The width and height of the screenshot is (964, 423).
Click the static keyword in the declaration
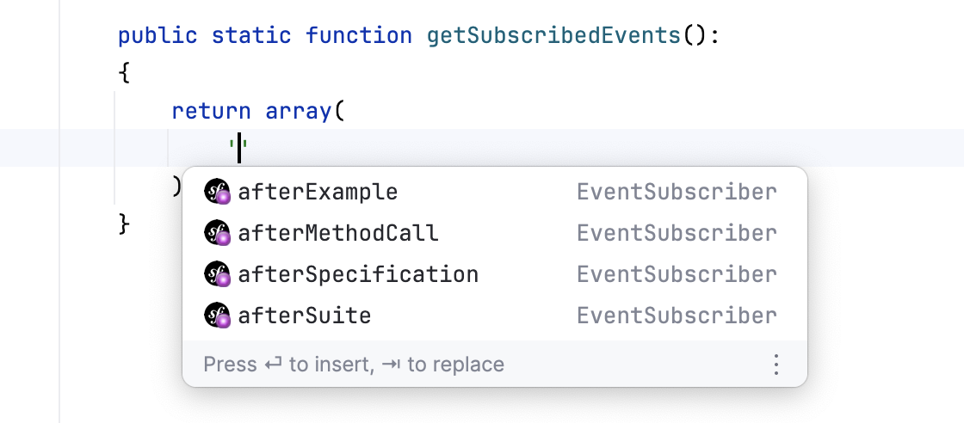click(x=251, y=36)
